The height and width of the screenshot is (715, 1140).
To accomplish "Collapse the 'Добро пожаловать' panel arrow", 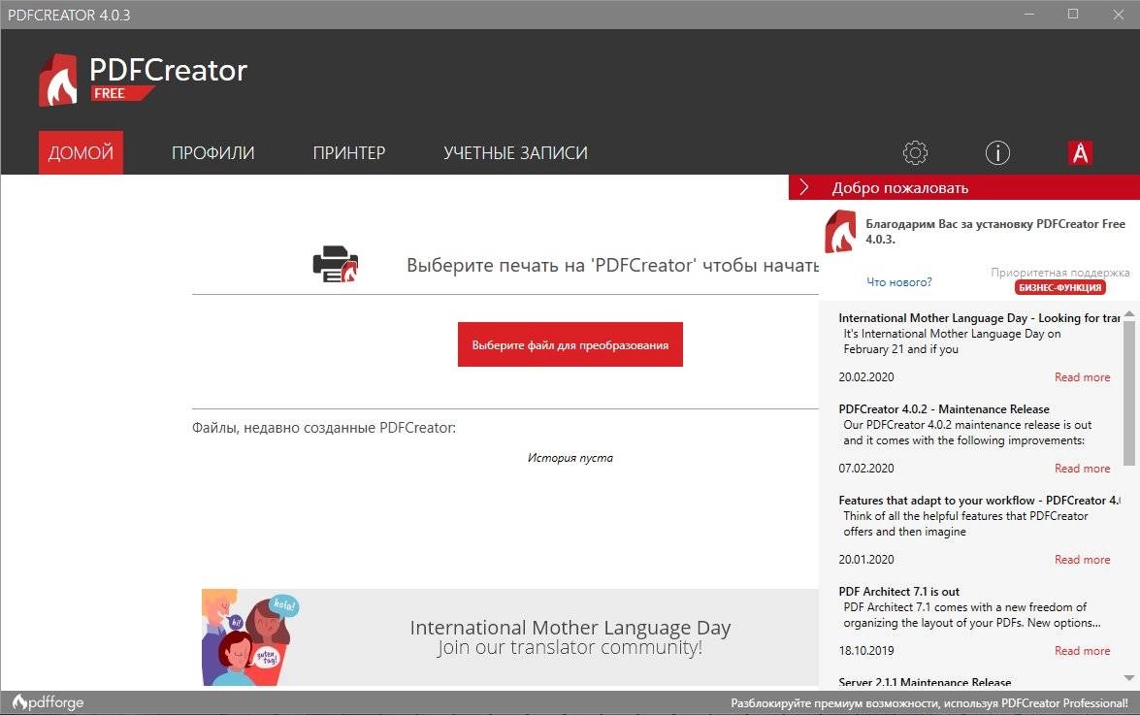I will coord(804,187).
